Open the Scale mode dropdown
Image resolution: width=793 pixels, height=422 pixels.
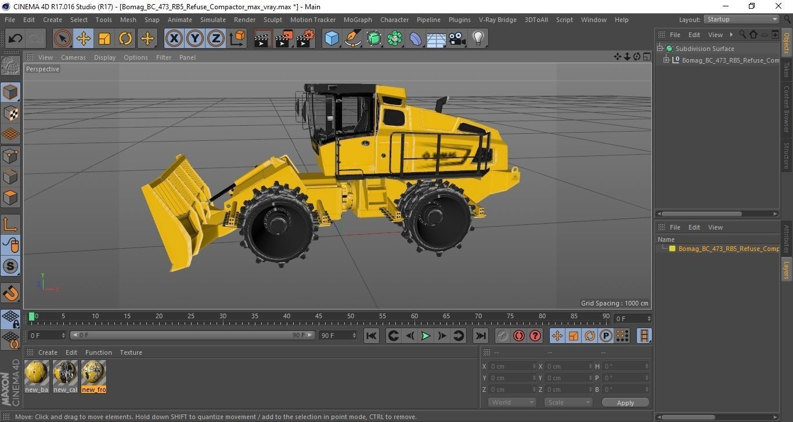pyautogui.click(x=567, y=402)
